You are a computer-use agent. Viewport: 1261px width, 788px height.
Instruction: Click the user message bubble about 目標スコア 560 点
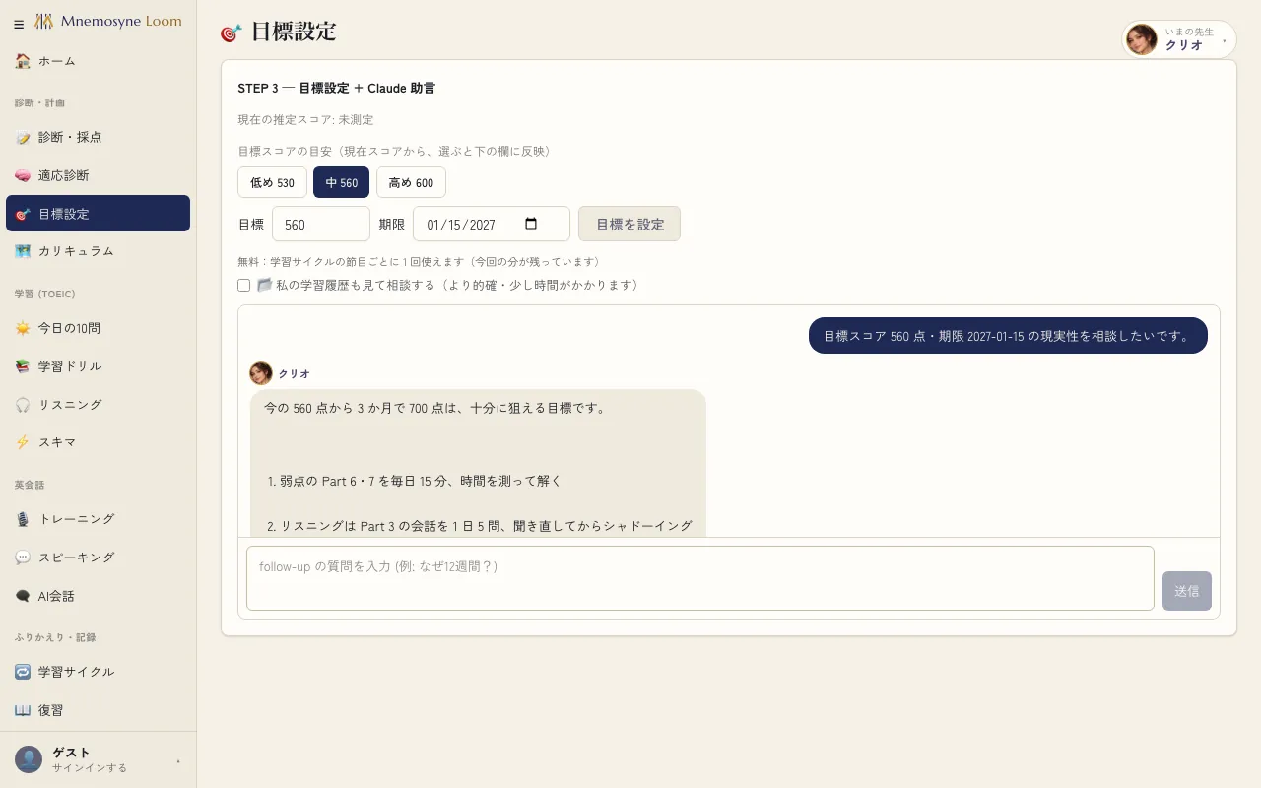(1008, 335)
